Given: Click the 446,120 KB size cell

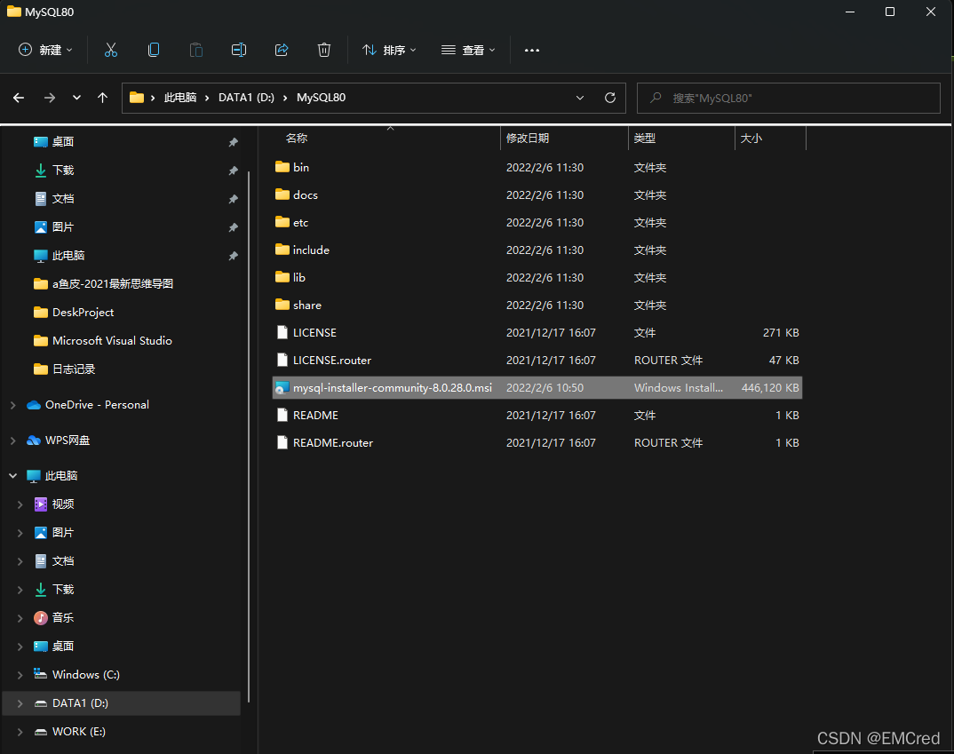Looking at the screenshot, I should 769,387.
